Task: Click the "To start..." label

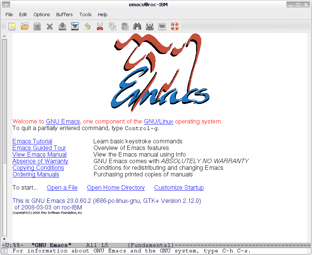Action: pos(25,188)
